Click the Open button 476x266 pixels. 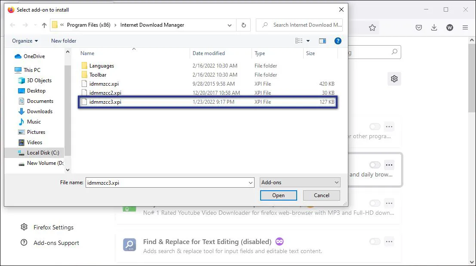tap(278, 195)
